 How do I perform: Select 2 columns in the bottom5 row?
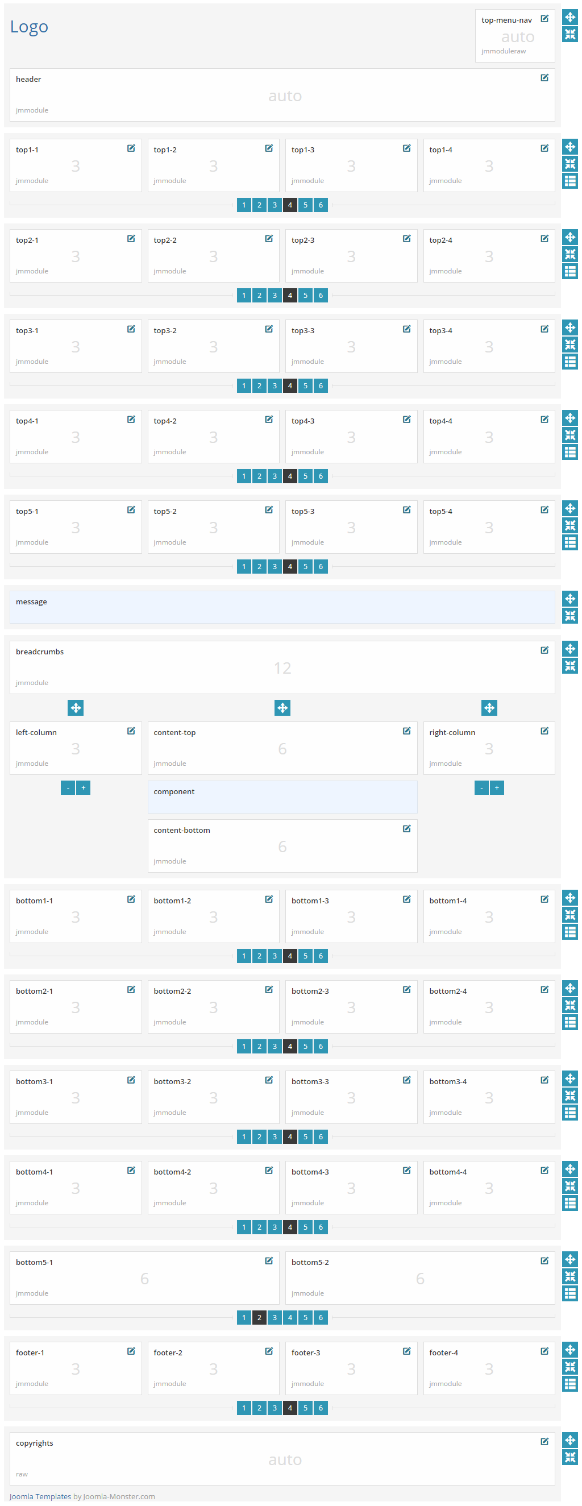coord(259,1317)
